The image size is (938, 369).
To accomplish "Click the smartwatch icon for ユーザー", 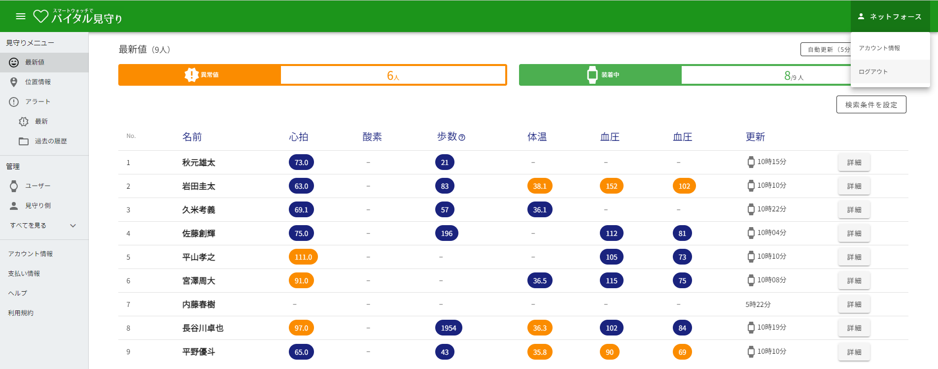I will [14, 186].
